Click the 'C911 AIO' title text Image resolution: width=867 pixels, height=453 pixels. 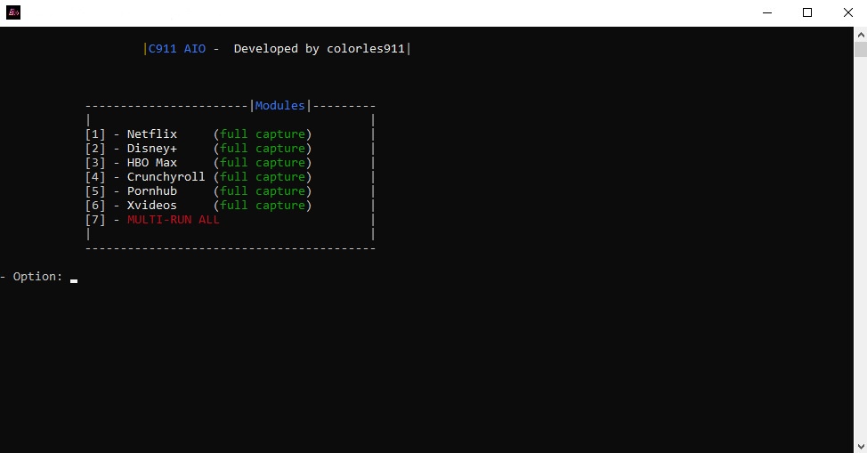tap(177, 49)
